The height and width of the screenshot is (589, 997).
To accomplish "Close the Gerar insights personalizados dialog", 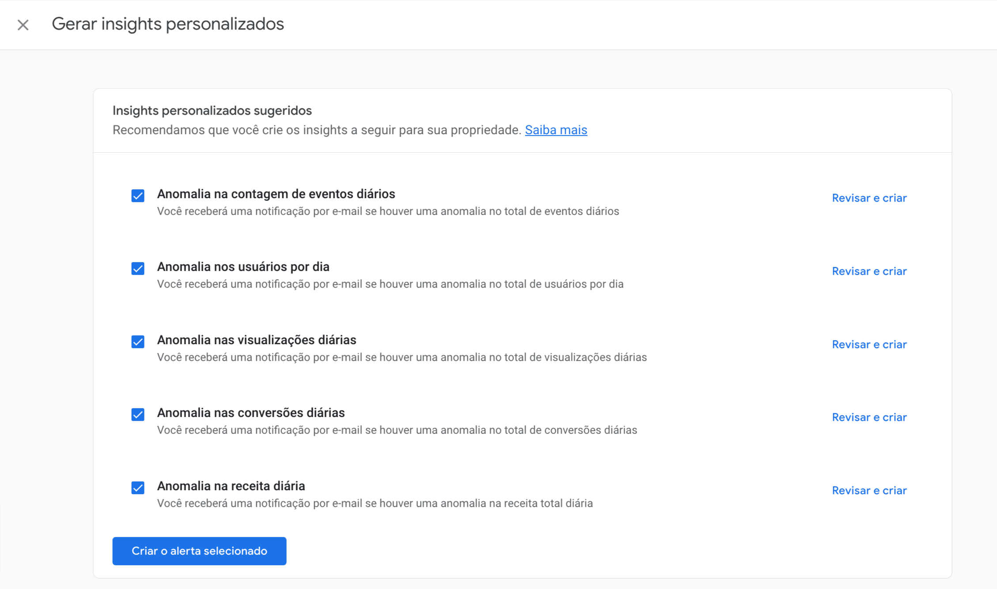I will click(x=23, y=24).
